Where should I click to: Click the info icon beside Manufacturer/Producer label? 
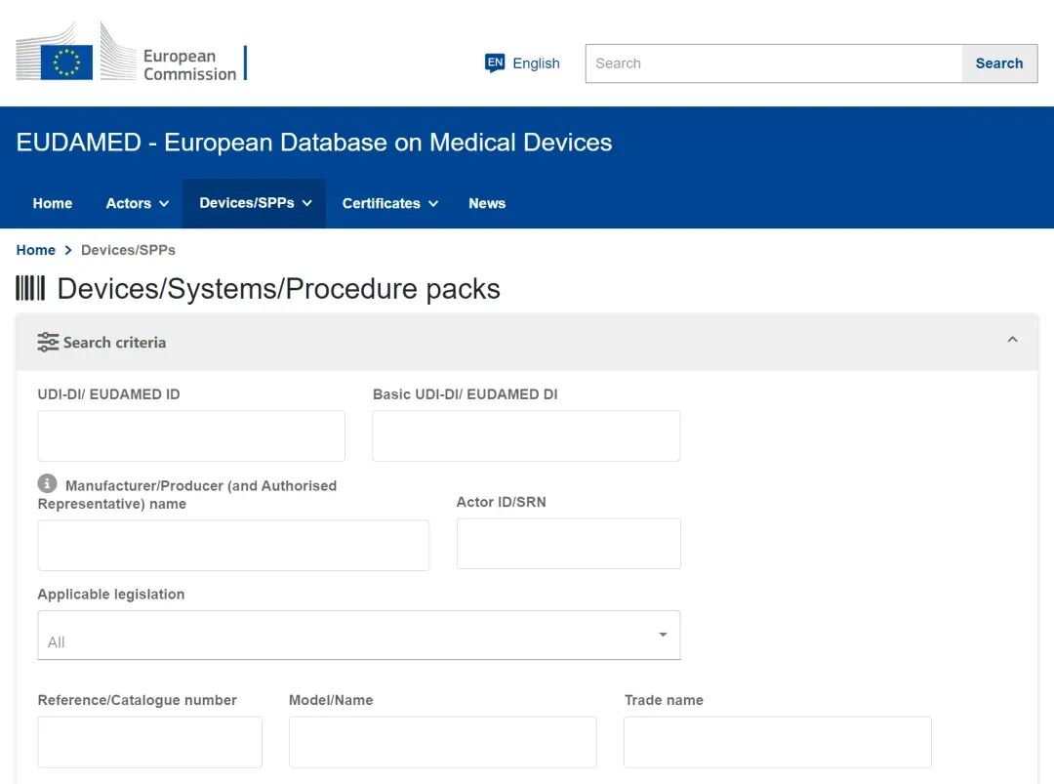[x=47, y=483]
